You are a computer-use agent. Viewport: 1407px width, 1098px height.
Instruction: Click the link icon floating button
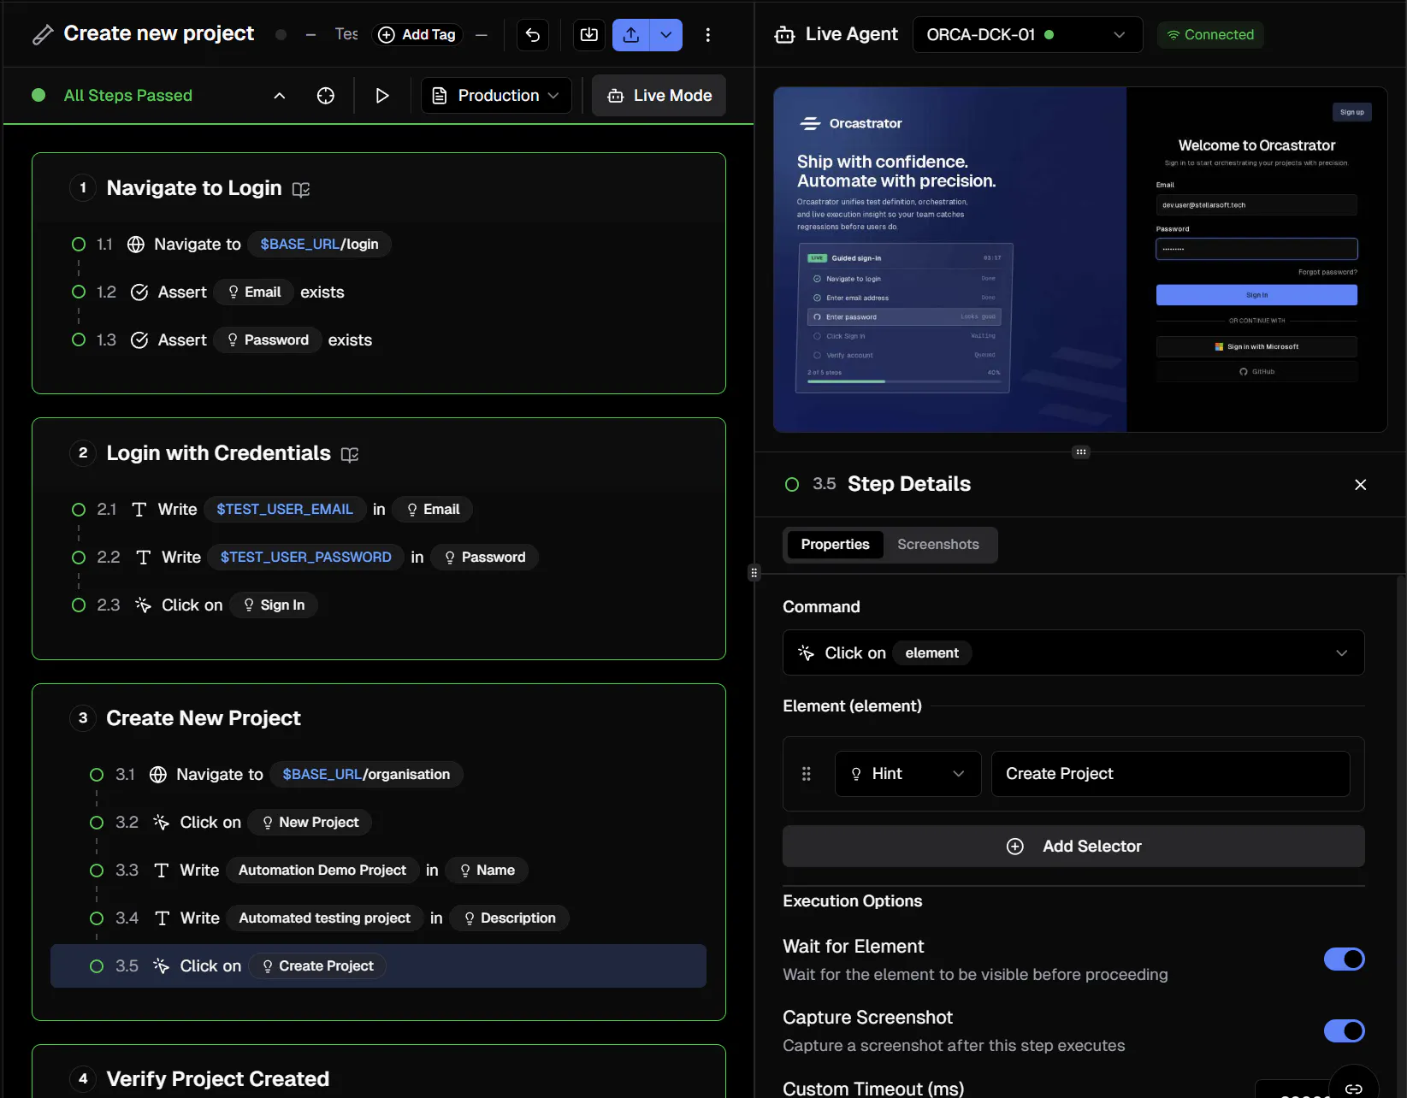click(x=1353, y=1088)
